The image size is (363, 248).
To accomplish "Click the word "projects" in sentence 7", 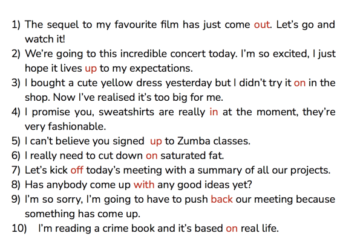I will point(309,171).
